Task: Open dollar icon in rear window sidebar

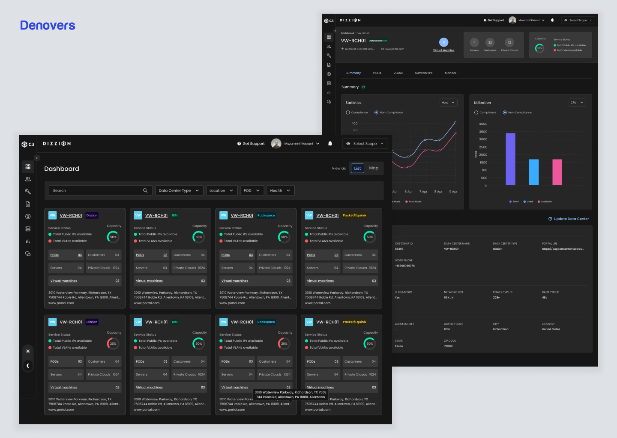Action: click(x=329, y=74)
